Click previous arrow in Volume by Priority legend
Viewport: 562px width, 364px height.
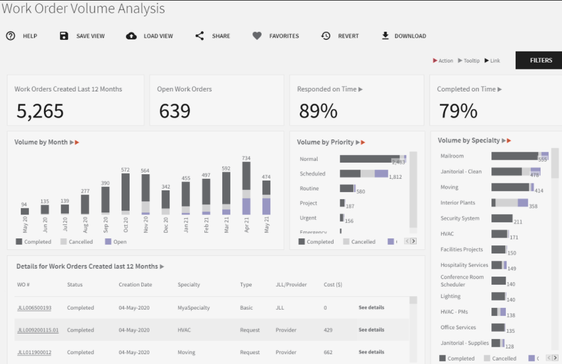coord(407,241)
